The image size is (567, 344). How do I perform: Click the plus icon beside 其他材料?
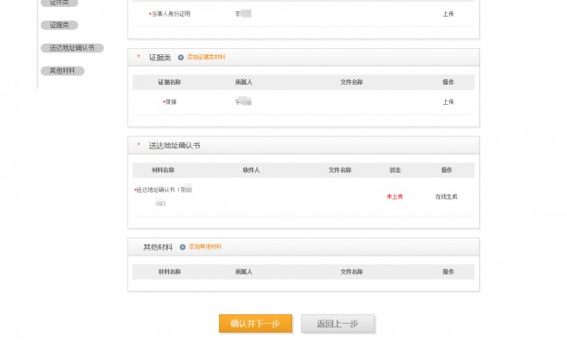point(182,247)
